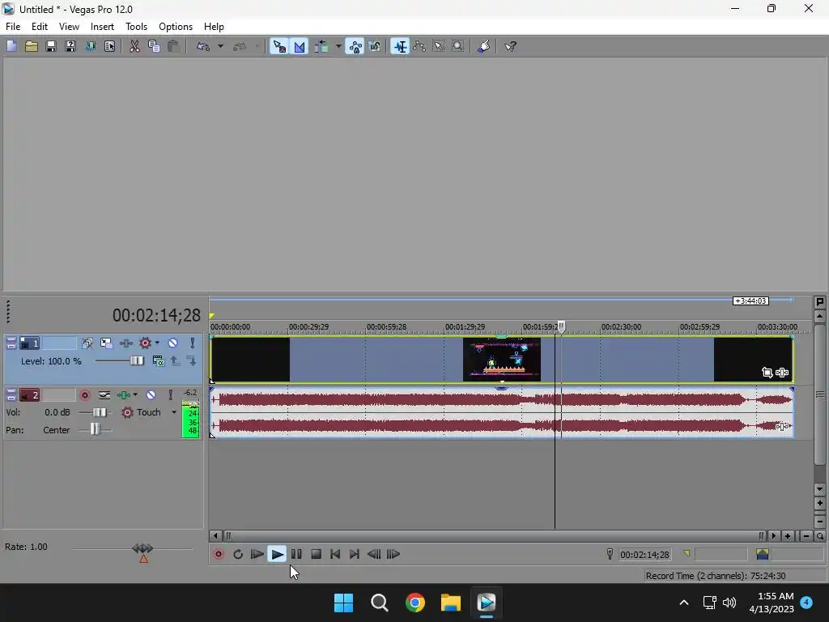
Task: Save the project with the floppy disk icon
Action: coord(51,46)
